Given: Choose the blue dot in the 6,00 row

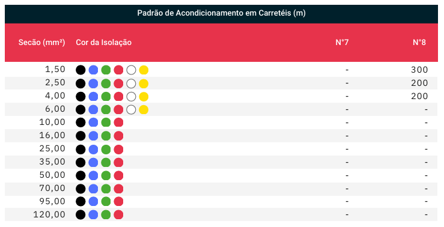Looking at the screenshot, I should 93,110.
